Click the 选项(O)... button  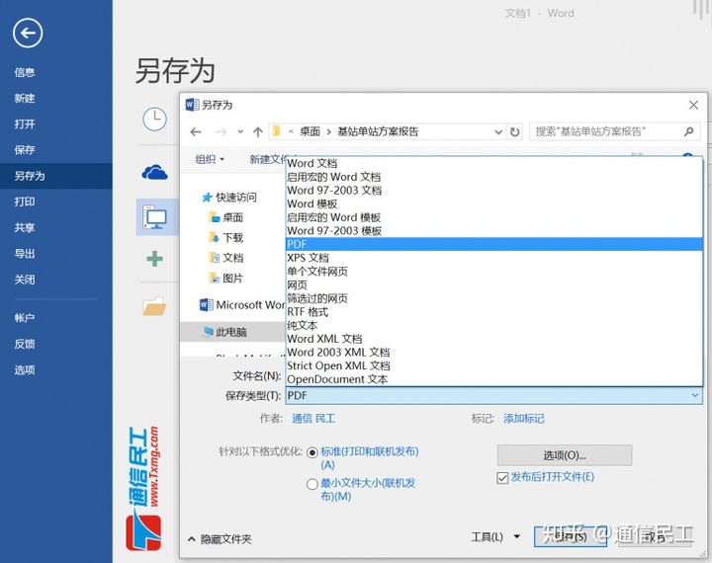(565, 455)
